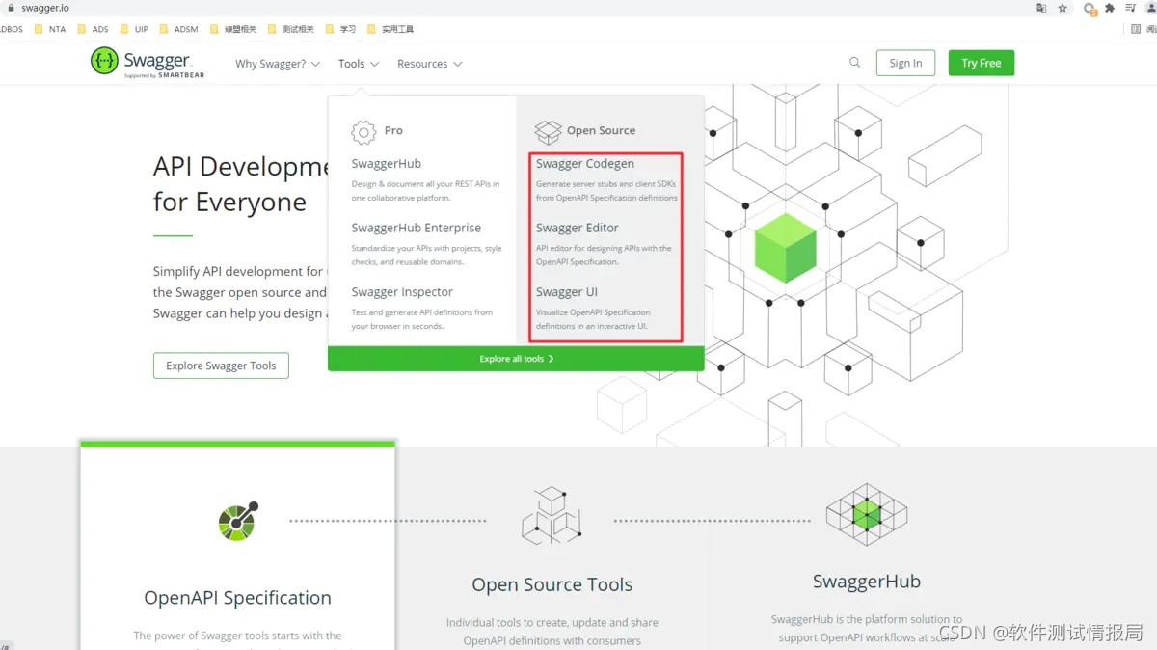Collapse the Tools dropdown menu
This screenshot has height=650, width=1157.
[x=359, y=64]
